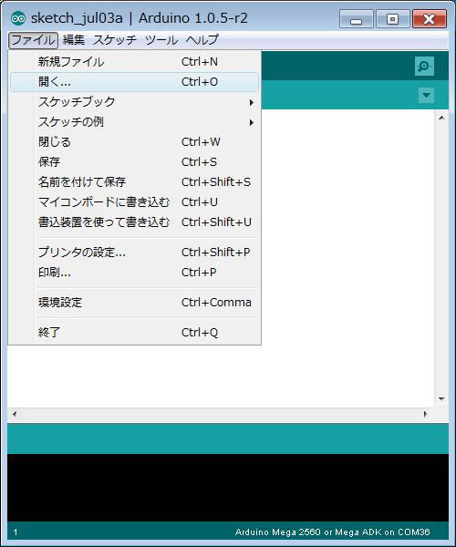Click the horizontal scrollbar right arrow
Image resolution: width=456 pixels, height=547 pixels.
pos(425,414)
